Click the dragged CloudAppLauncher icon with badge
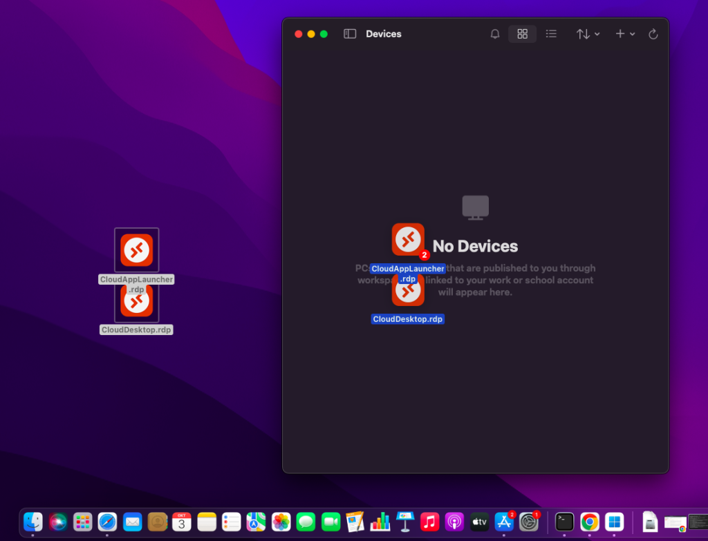This screenshot has width=708, height=541. 408,240
